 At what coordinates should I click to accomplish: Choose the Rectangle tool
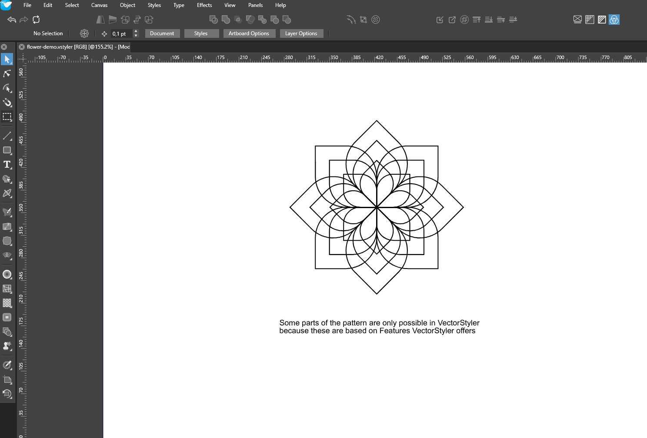click(7, 151)
